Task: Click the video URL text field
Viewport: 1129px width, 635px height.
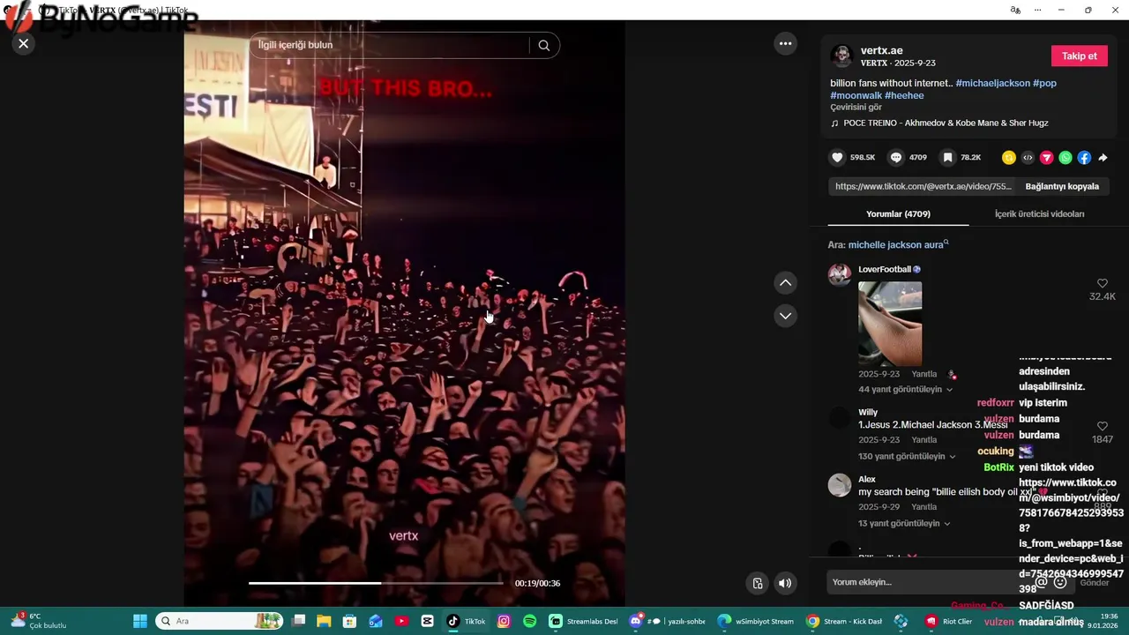Action: pos(923,187)
